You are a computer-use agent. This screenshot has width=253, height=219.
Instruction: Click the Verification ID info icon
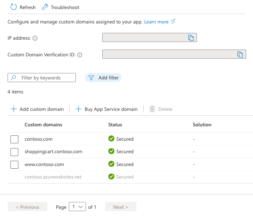tap(80, 55)
